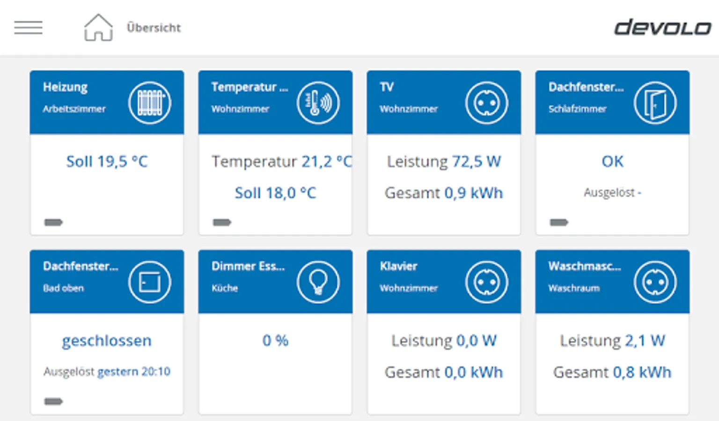Click the socket icon on Waschmaschine card

(655, 282)
